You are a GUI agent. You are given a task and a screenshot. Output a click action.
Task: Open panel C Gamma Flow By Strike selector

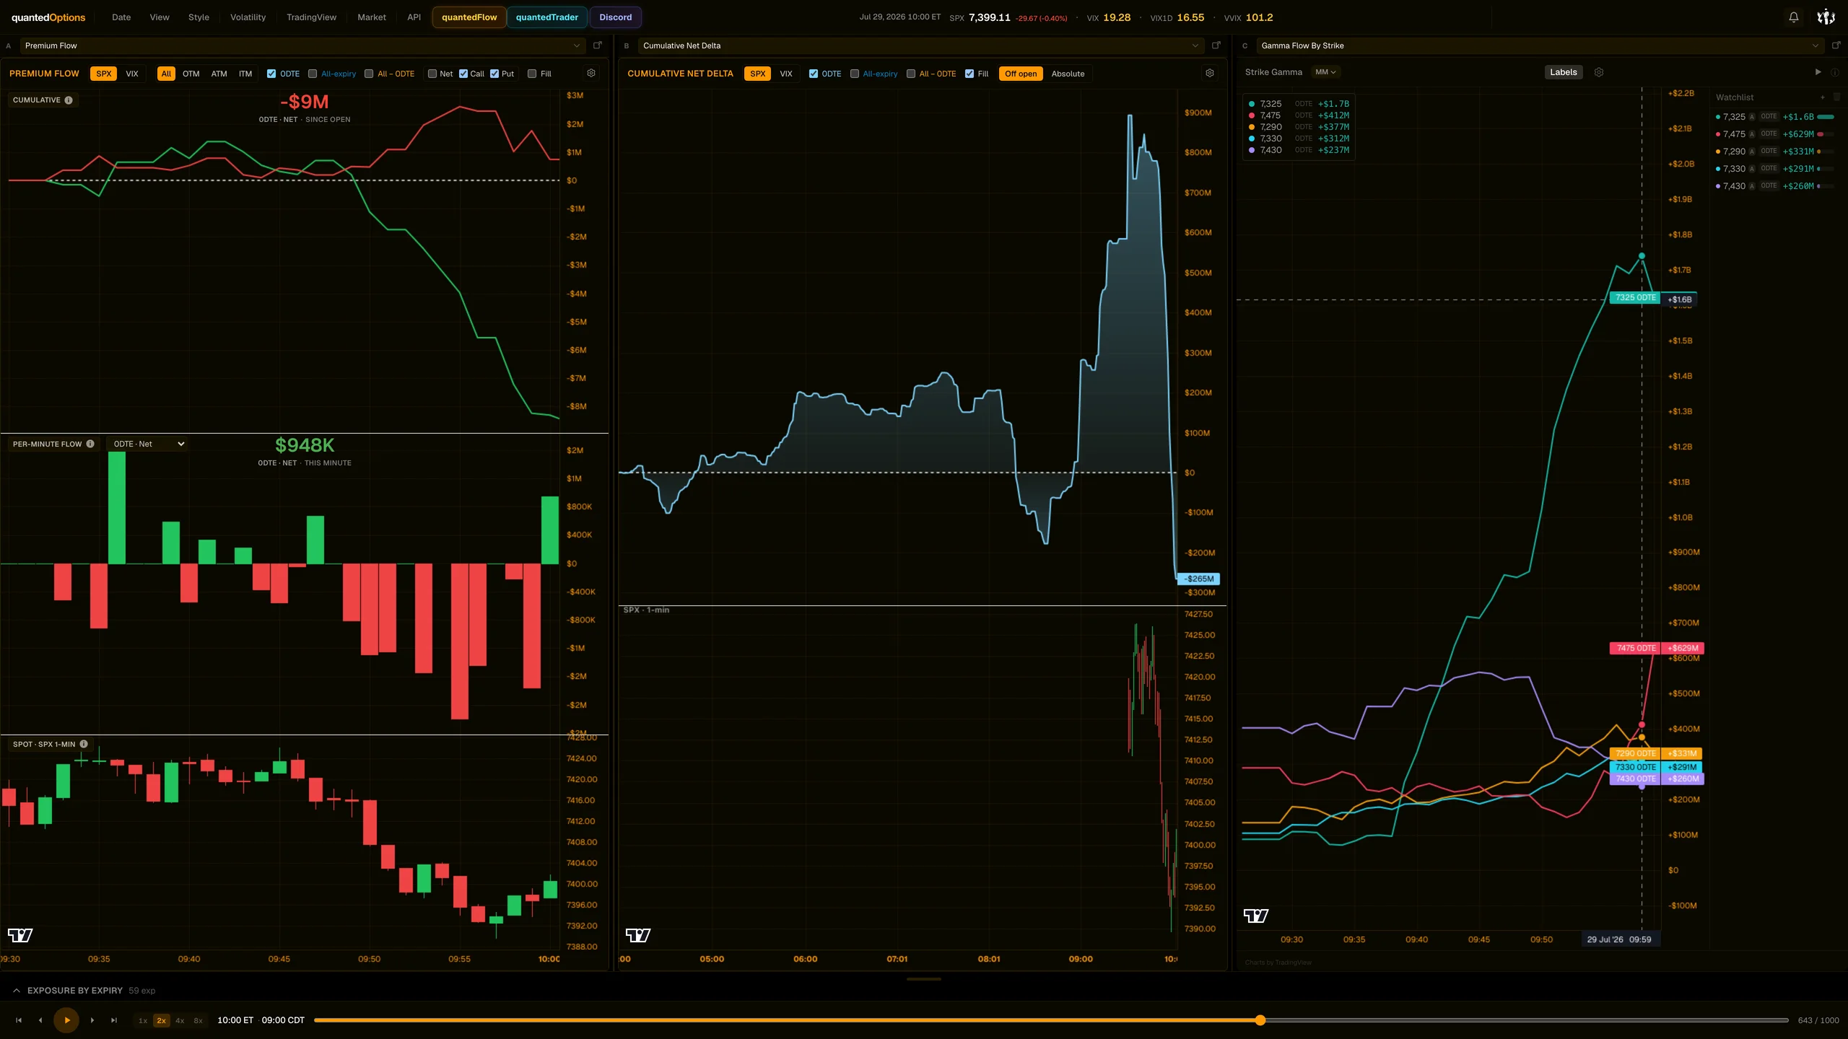click(x=1540, y=45)
